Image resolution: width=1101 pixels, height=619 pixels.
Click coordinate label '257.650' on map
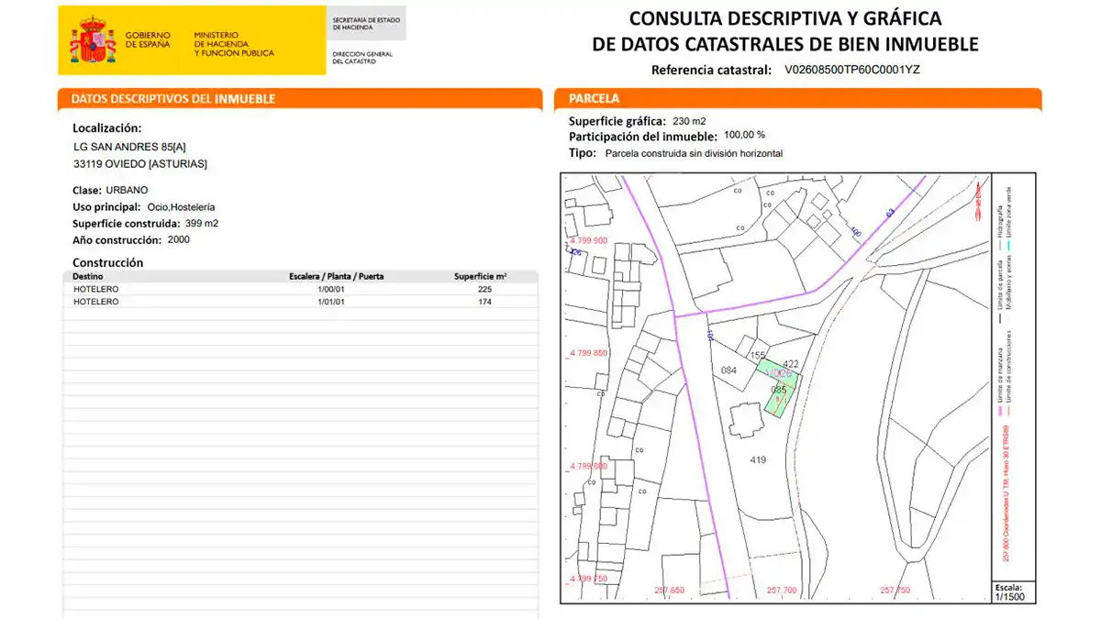[x=669, y=590]
